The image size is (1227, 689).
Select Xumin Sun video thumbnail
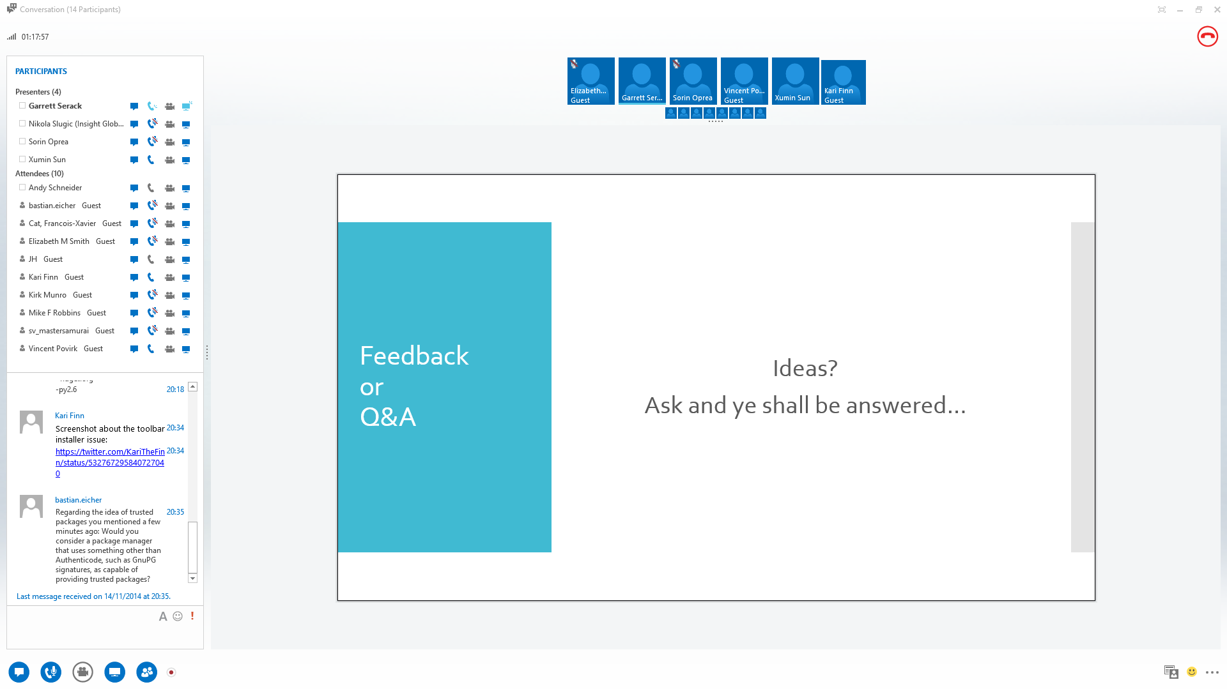point(795,81)
